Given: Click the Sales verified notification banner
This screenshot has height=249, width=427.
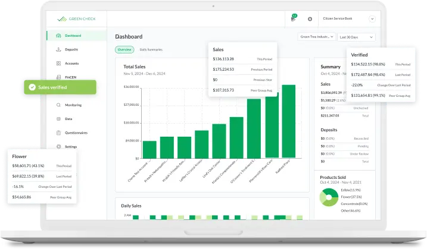Looking at the screenshot, I should coord(60,87).
